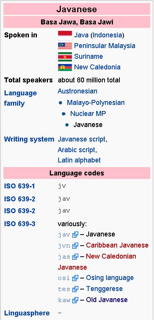Click the 'jv' code value
The image size is (154, 320).
pos(62,187)
